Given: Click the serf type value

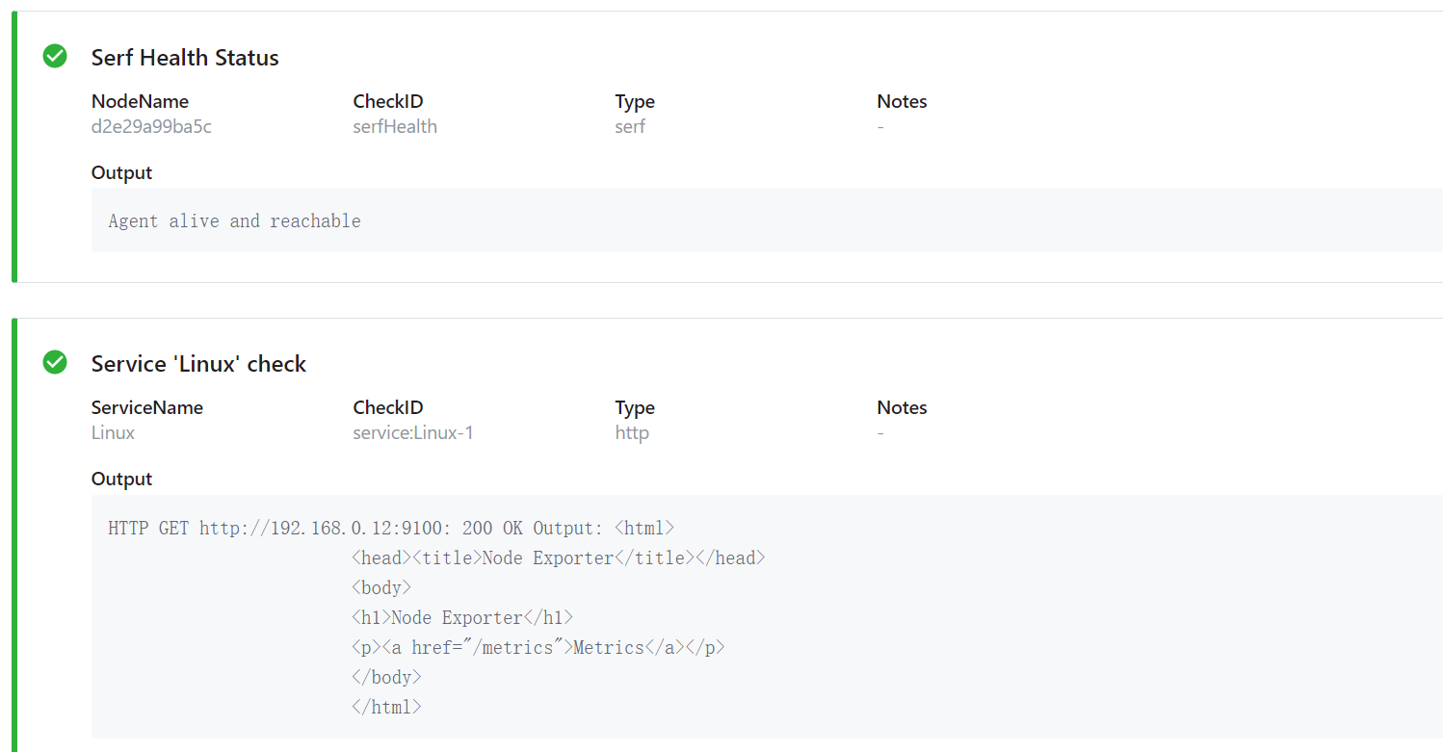Looking at the screenshot, I should pos(630,126).
